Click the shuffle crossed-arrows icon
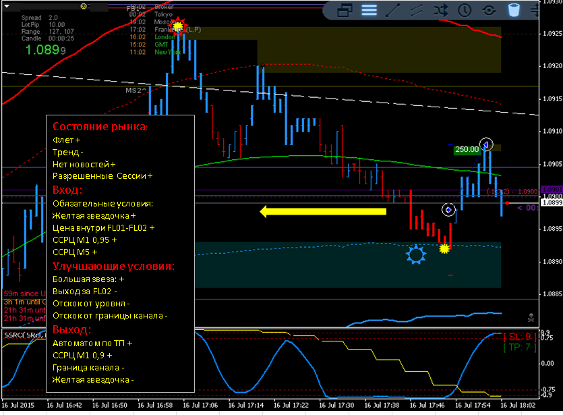 click(x=440, y=10)
